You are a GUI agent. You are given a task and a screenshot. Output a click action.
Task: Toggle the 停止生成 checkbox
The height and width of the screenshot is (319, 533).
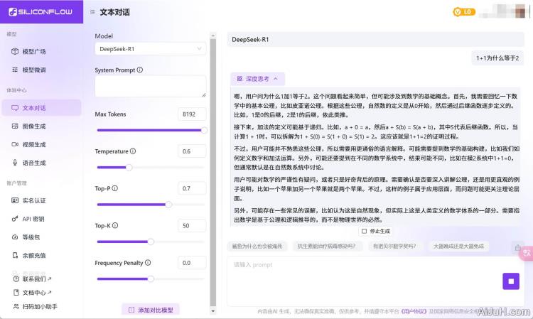pos(365,231)
